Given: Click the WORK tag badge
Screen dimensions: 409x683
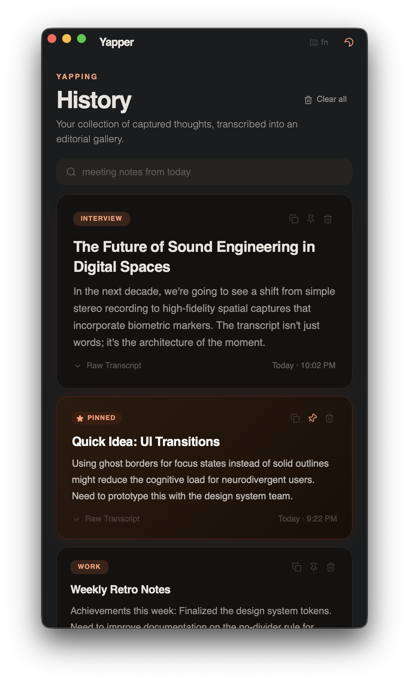Looking at the screenshot, I should pos(89,567).
